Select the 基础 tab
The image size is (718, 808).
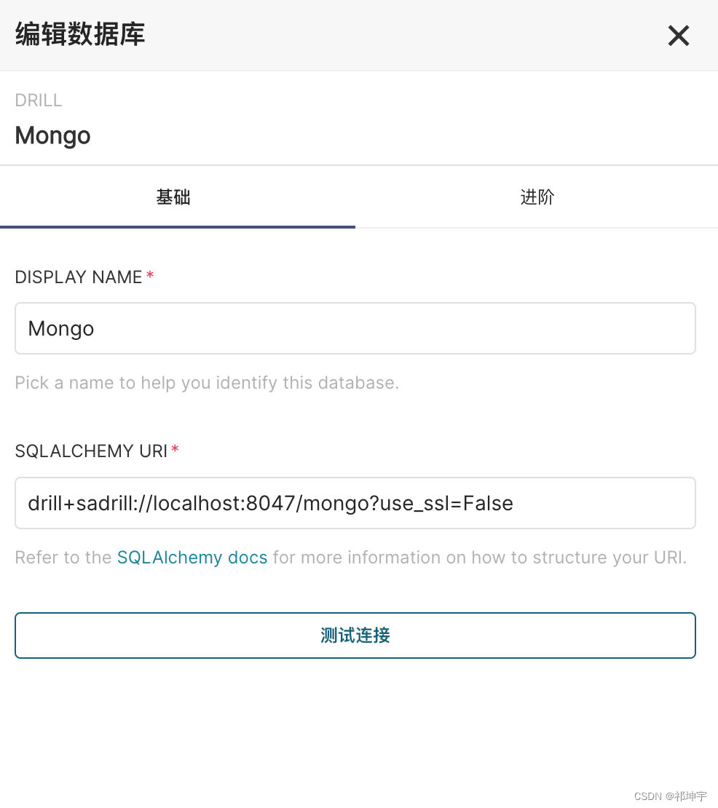173,197
